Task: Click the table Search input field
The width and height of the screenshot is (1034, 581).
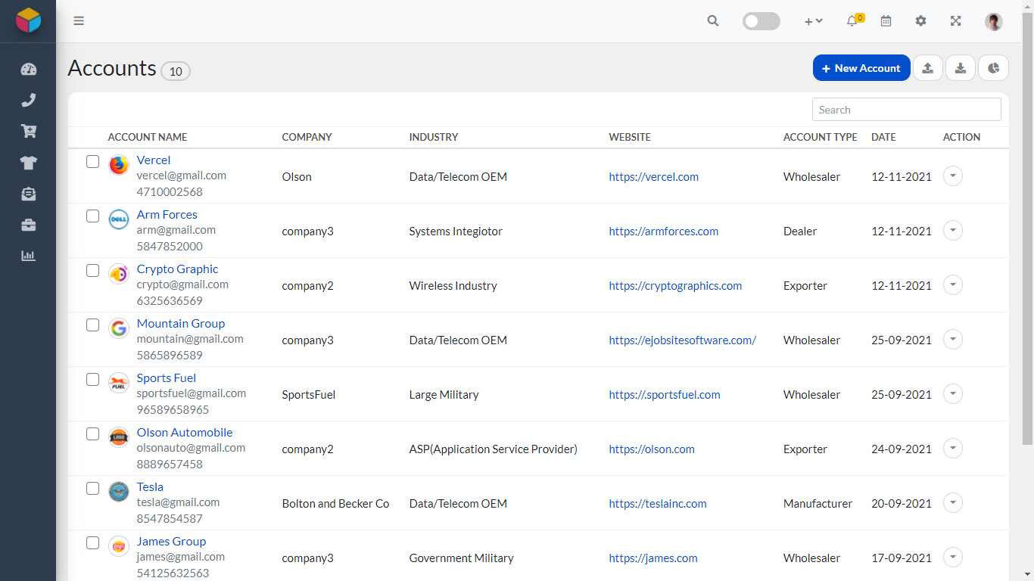Action: click(907, 110)
